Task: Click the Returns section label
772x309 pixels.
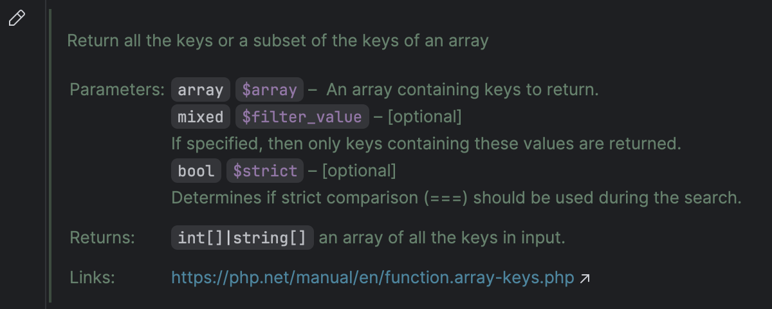Action: pos(102,238)
